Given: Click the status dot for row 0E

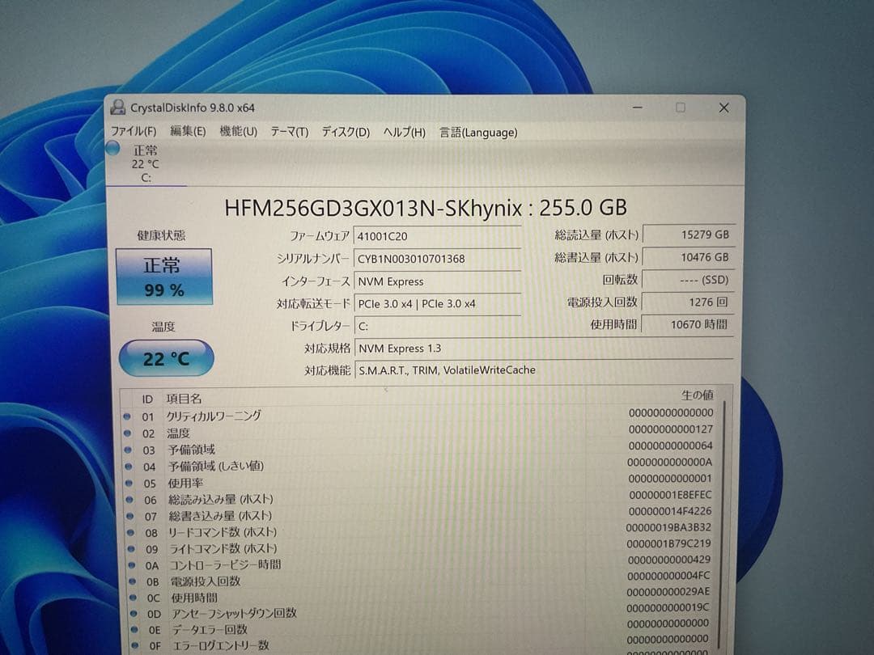Looking at the screenshot, I should click(135, 629).
